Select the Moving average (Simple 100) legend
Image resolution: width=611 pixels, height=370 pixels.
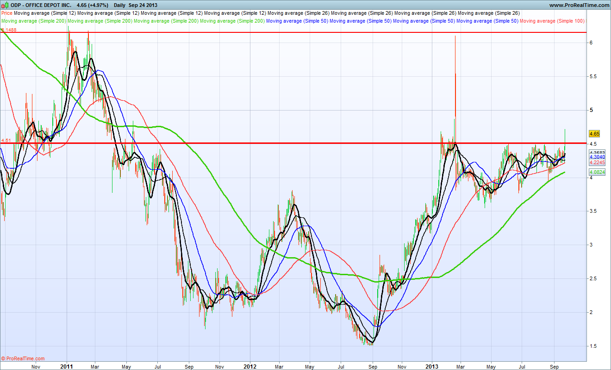click(552, 21)
